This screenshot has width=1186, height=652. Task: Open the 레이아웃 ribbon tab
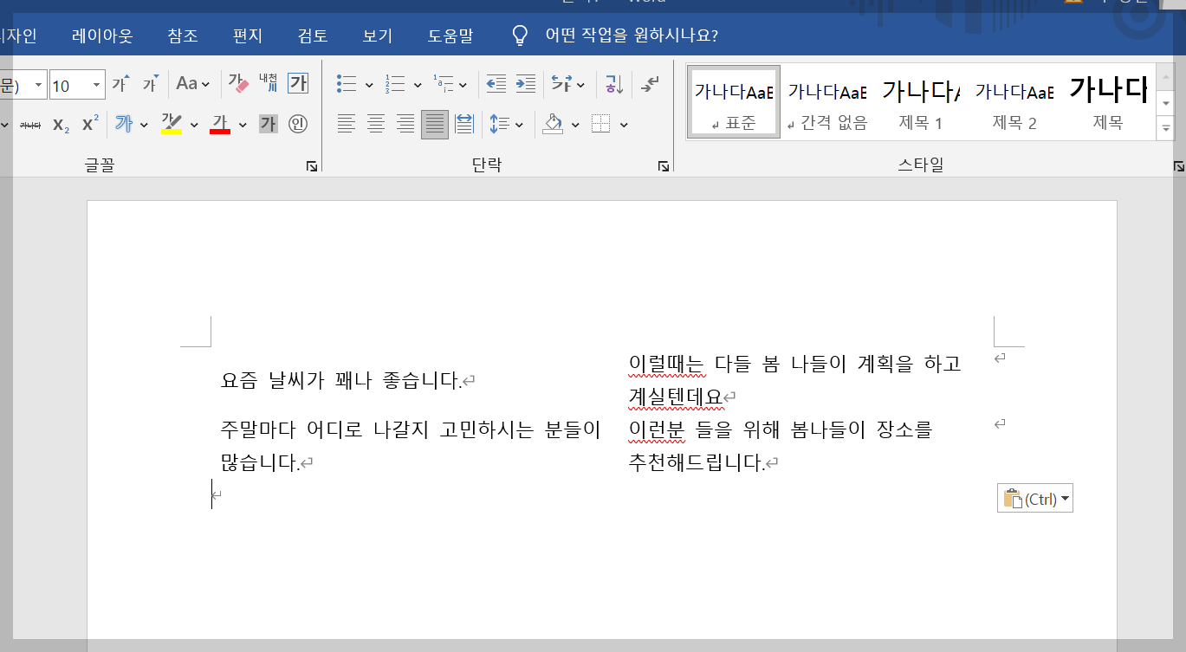[x=101, y=36]
